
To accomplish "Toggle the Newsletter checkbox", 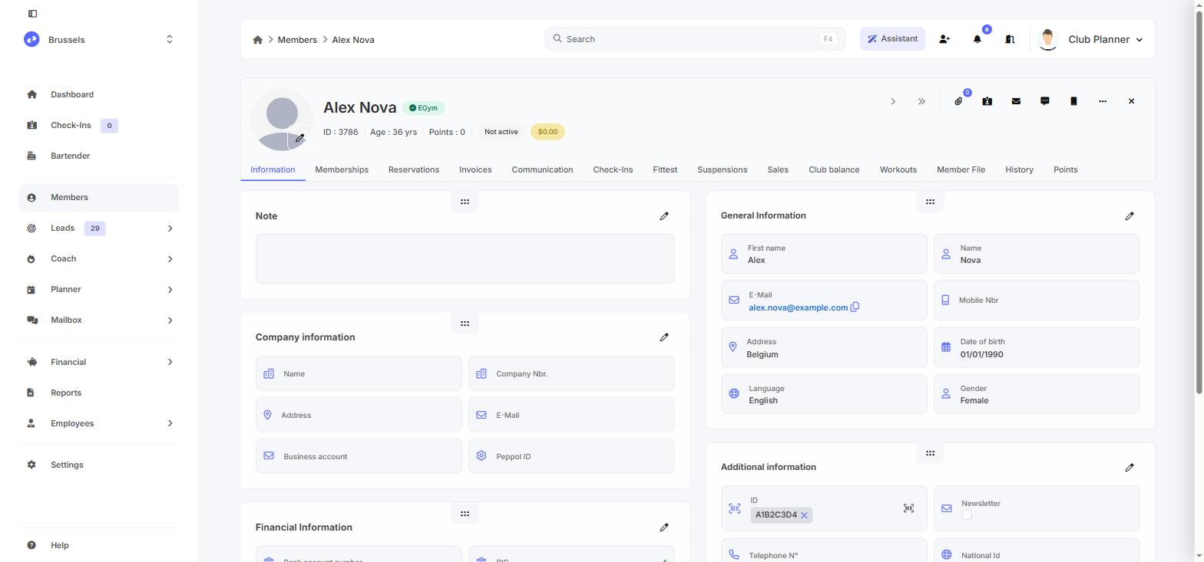I will (967, 515).
